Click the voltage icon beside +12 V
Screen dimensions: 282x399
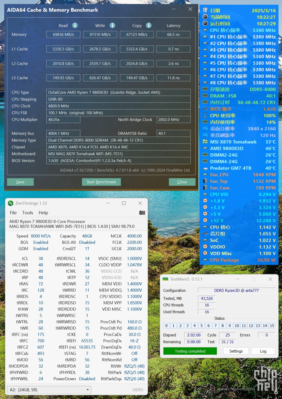pyautogui.click(x=205, y=220)
